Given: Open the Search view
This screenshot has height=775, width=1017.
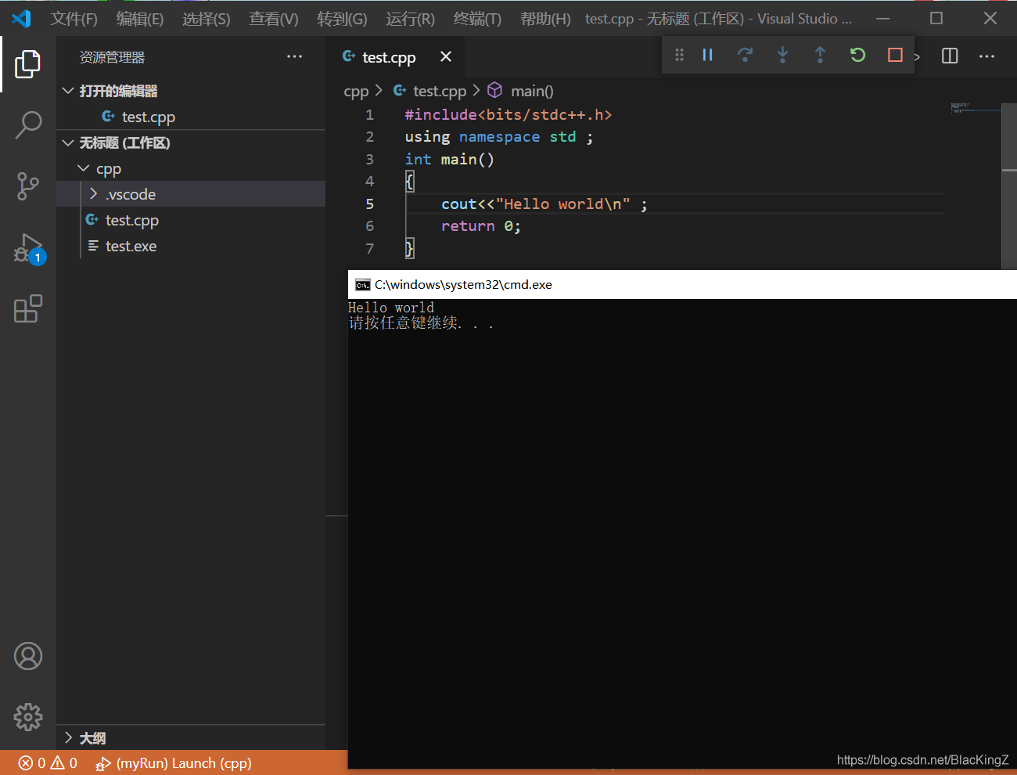Looking at the screenshot, I should (28, 124).
